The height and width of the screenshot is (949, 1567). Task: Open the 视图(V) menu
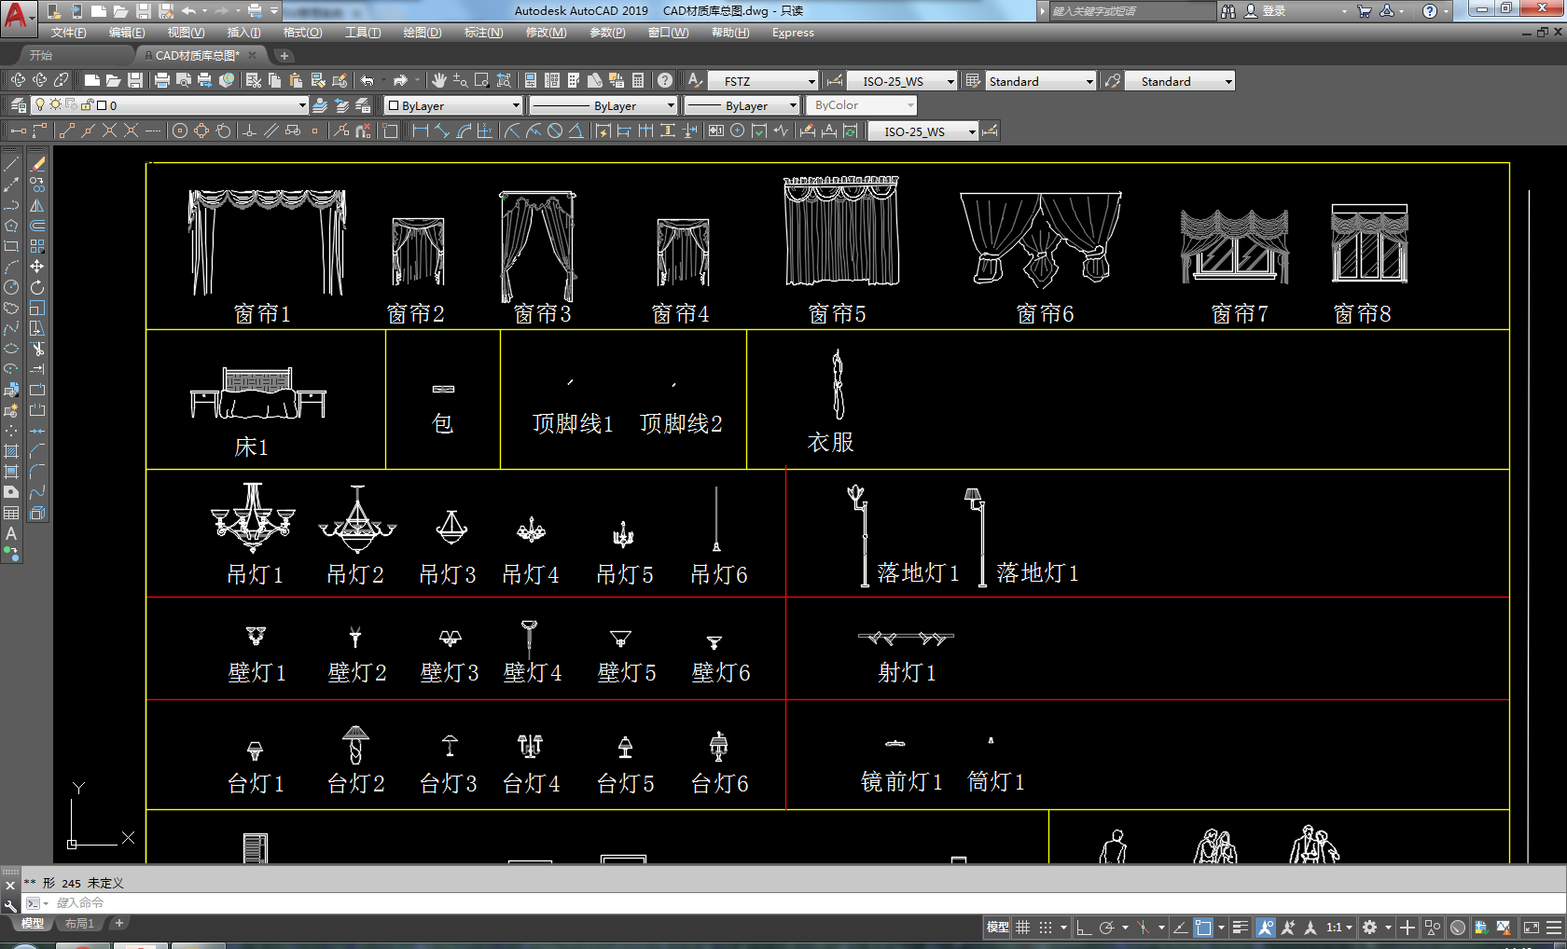point(186,33)
